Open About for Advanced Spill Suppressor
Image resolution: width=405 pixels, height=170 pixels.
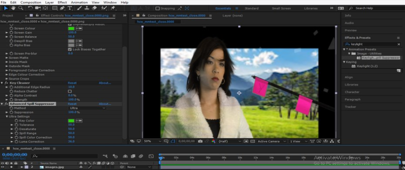tap(105, 104)
